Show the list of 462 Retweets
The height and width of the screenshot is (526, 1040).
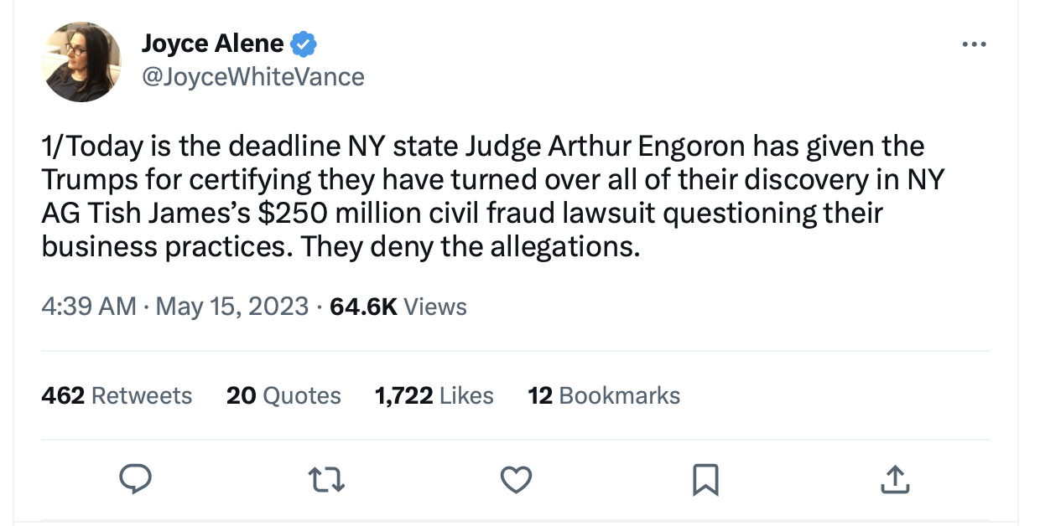click(x=117, y=395)
